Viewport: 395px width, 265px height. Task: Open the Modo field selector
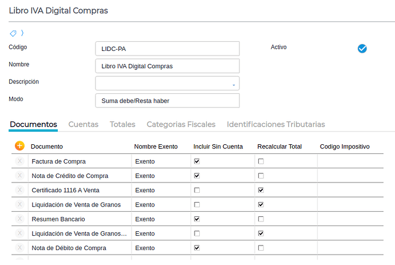pos(167,101)
